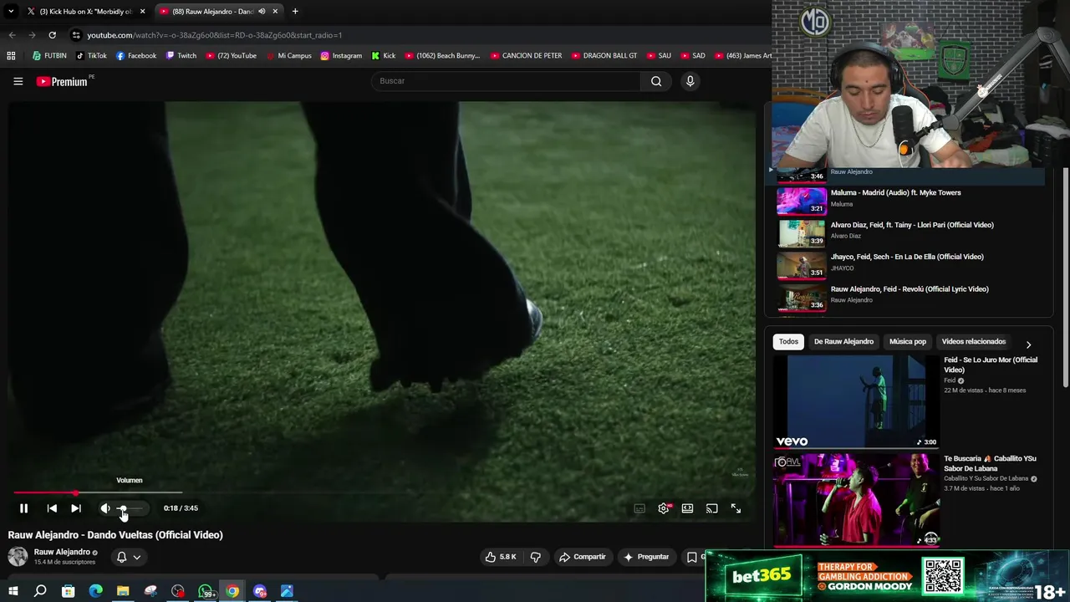1070x602 pixels.
Task: Open the DRAGON BALL GT bookmark
Action: pyautogui.click(x=604, y=56)
